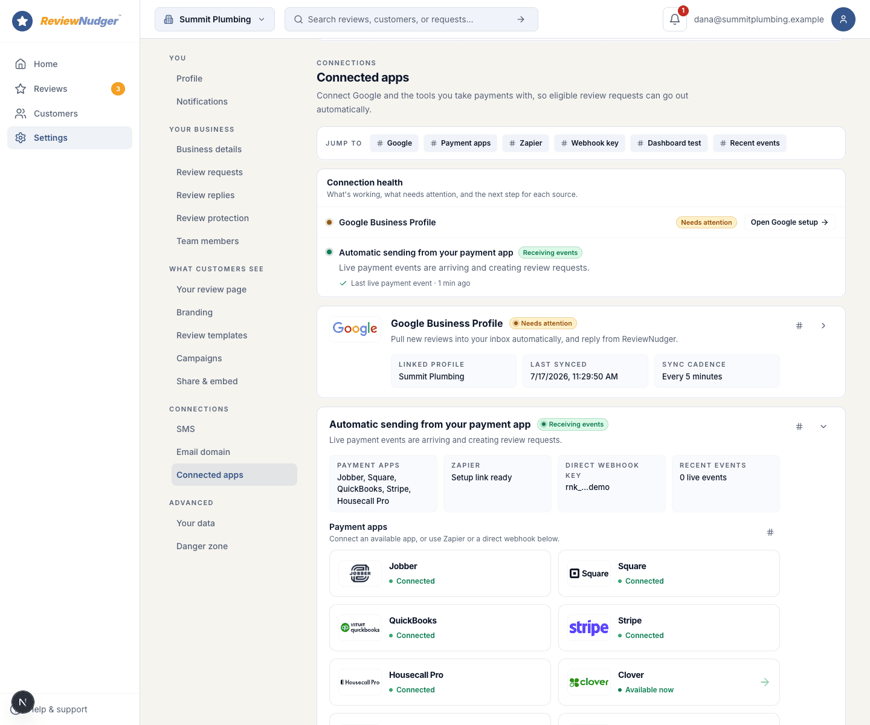Open Profile settings

[234, 79]
